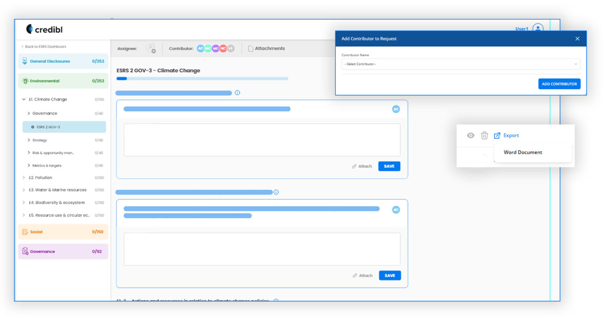Click the Assignee add-person icon
This screenshot has width=604, height=321.
151,48
